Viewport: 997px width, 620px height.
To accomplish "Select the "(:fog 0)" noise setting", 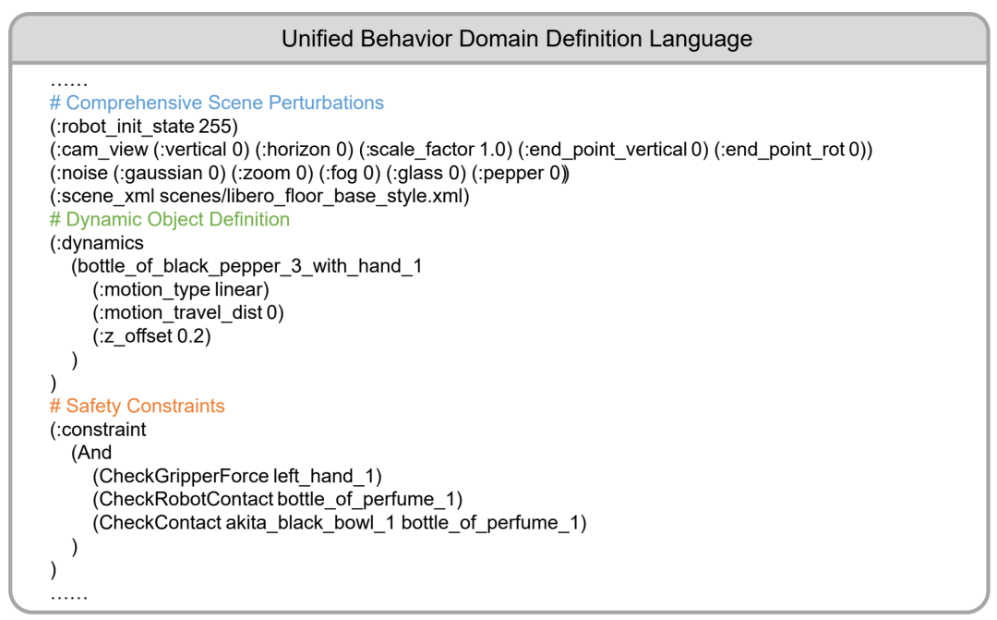I will tap(349, 173).
